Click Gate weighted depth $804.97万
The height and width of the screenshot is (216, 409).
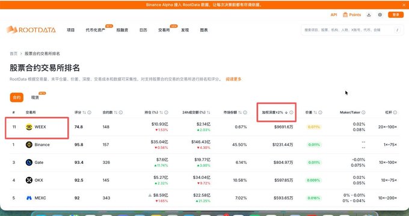[283, 163]
